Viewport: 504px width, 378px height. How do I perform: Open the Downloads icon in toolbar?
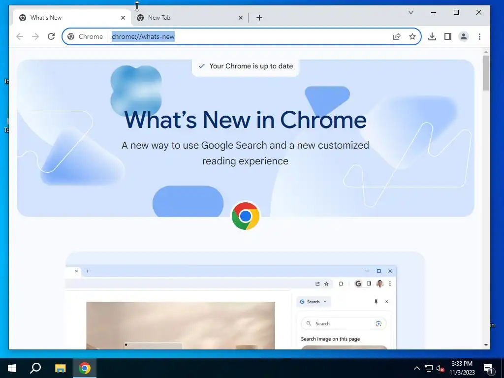pyautogui.click(x=432, y=36)
